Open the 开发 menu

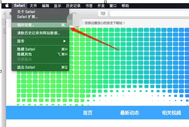point(101,6)
